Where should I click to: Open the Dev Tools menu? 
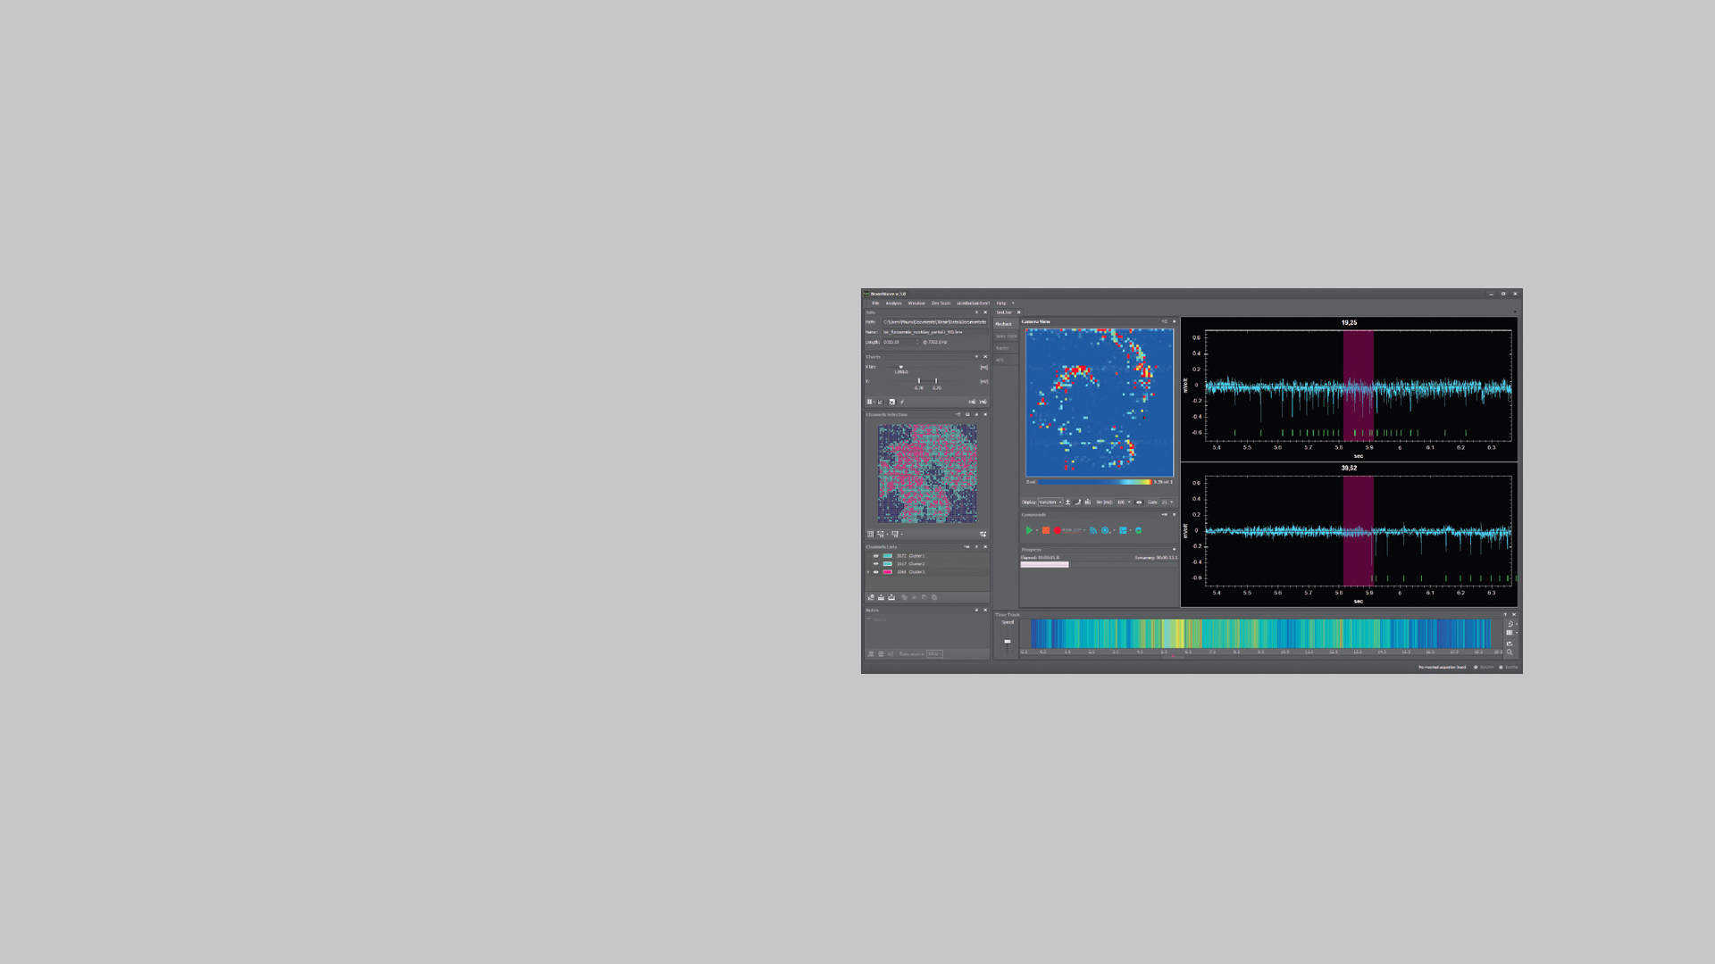941,303
